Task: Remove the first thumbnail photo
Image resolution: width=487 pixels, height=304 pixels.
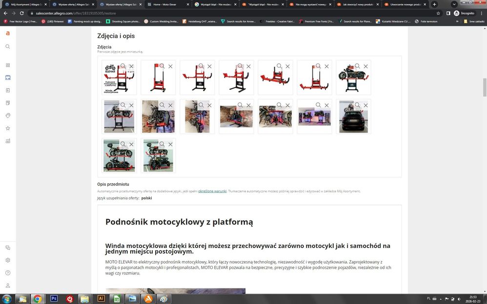Action: click(x=131, y=66)
